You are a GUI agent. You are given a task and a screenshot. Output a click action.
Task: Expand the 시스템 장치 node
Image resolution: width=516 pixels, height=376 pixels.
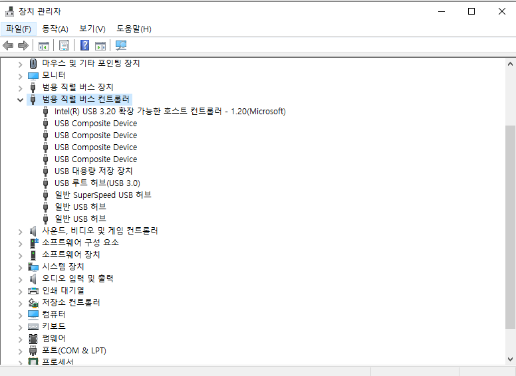(x=20, y=267)
